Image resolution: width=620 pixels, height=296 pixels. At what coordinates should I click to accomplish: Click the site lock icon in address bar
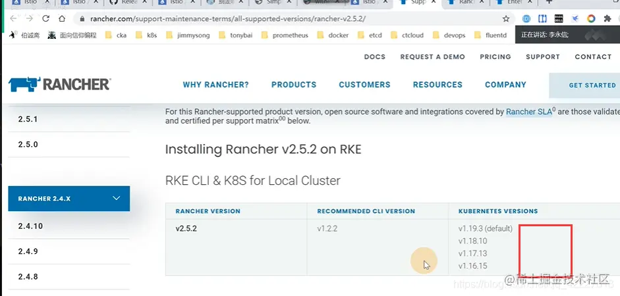click(x=82, y=18)
